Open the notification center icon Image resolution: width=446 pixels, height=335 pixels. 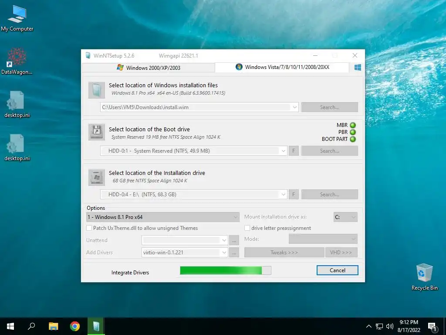(432, 327)
